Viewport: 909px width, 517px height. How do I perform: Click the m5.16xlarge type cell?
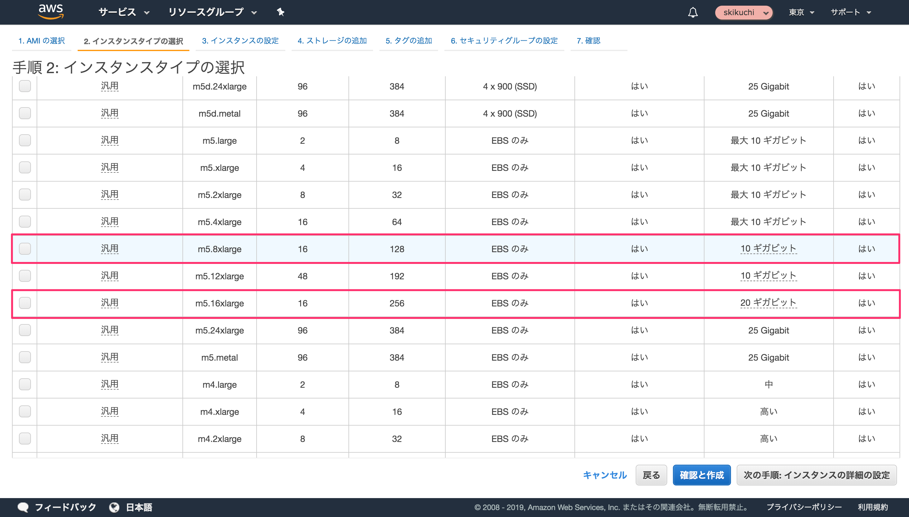tap(219, 304)
